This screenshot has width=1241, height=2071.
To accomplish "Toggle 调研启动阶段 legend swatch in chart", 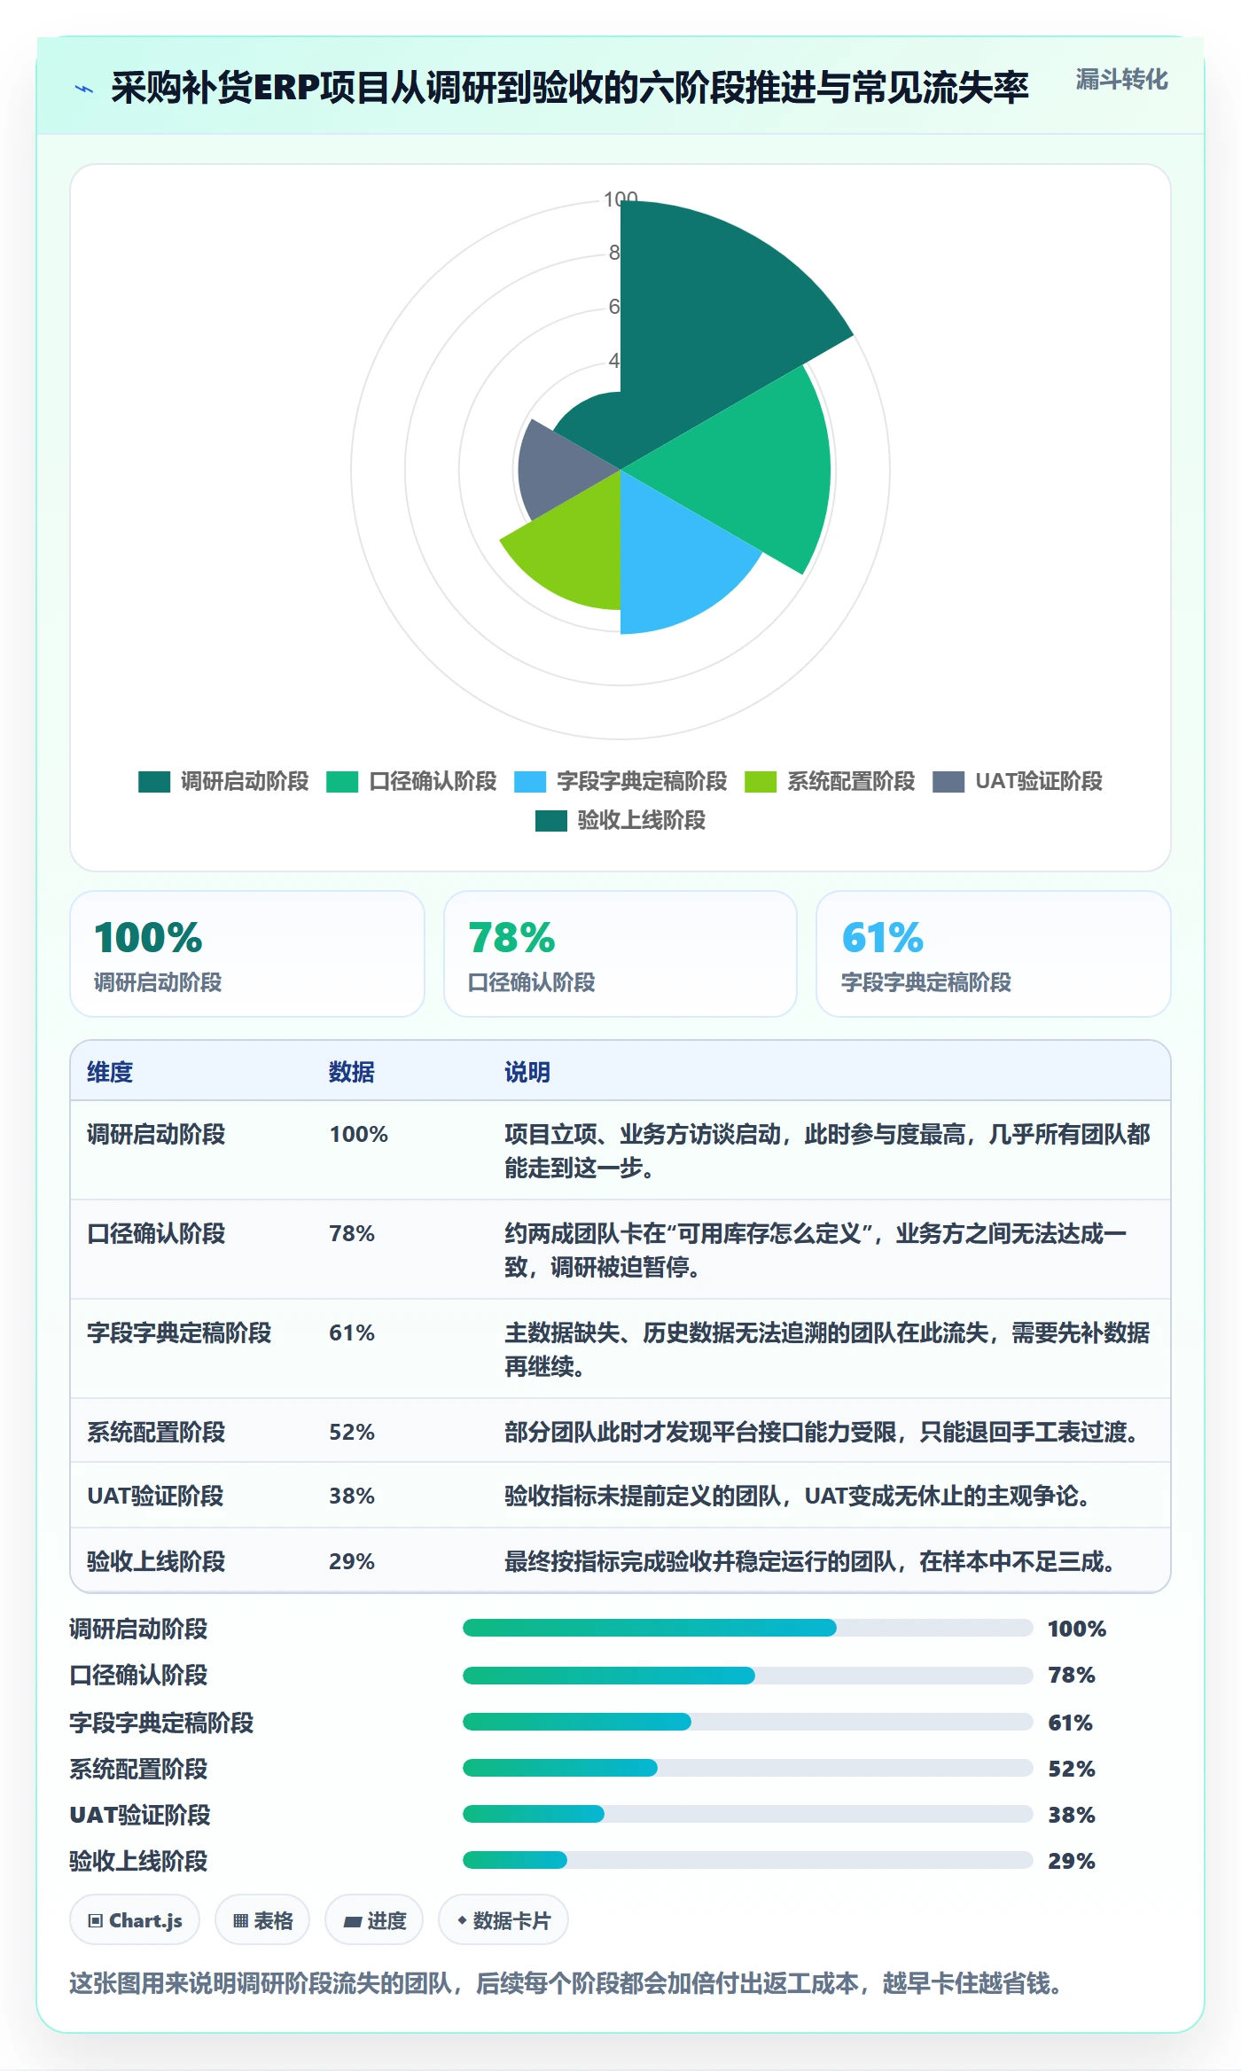I will coord(154,782).
